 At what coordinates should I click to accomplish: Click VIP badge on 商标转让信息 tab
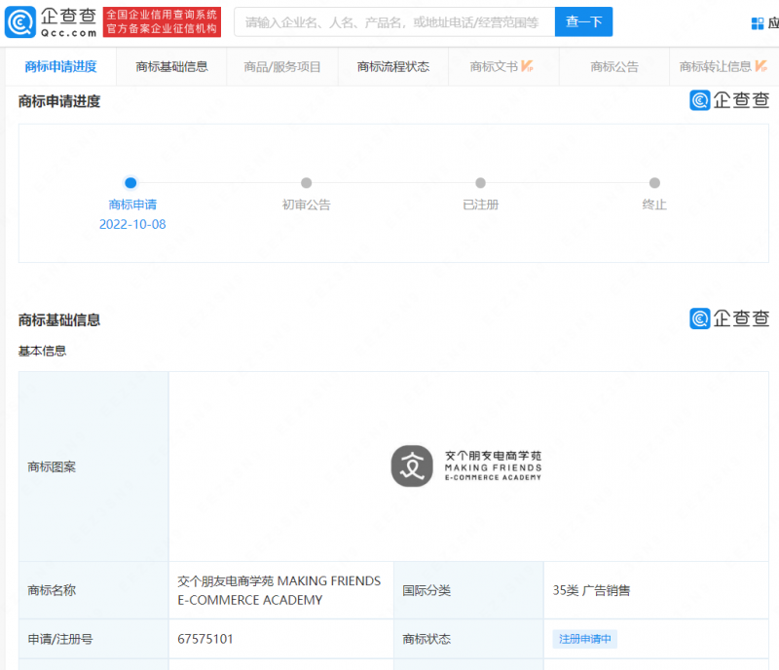coord(761,66)
